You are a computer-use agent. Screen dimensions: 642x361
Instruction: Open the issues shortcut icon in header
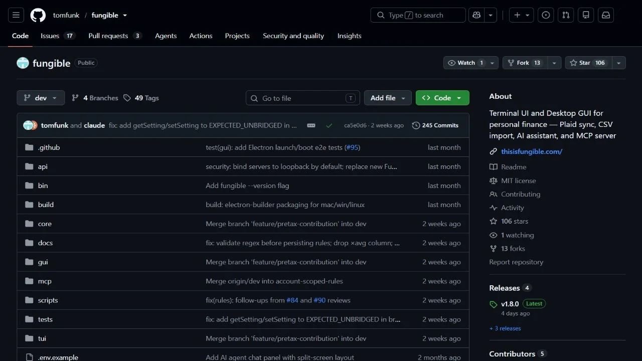pyautogui.click(x=546, y=15)
